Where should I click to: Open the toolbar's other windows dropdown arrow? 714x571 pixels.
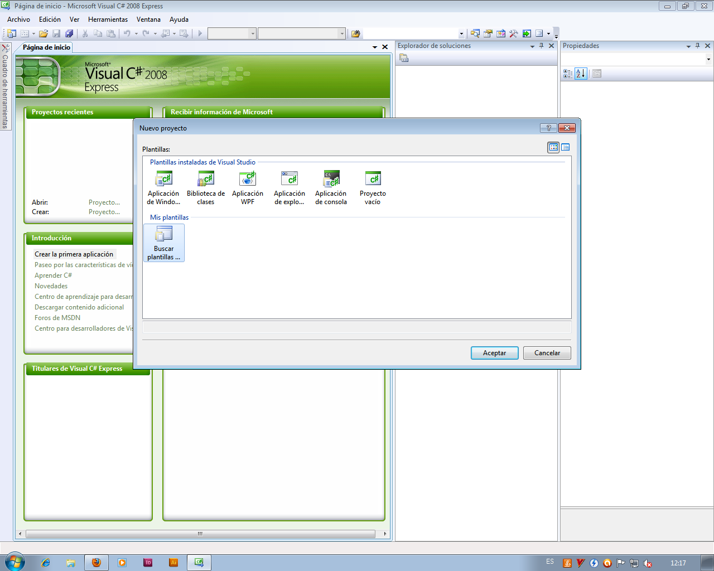[549, 33]
